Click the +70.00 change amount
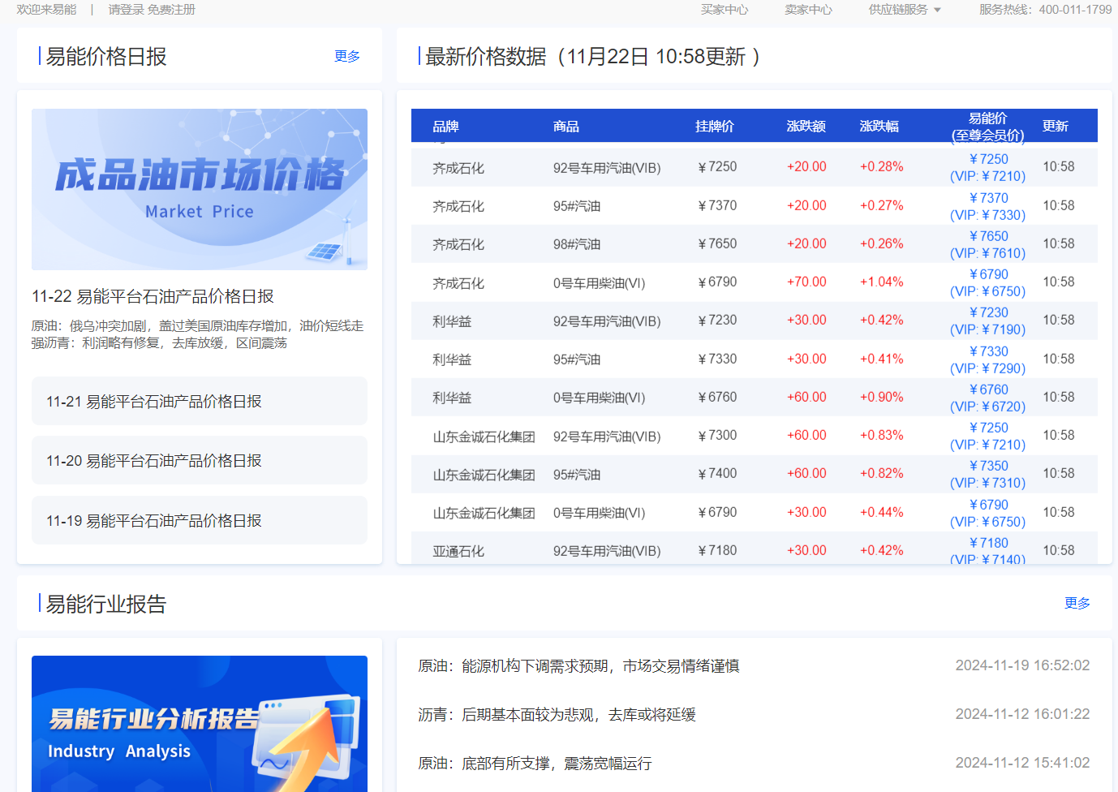This screenshot has width=1118, height=792. pyautogui.click(x=806, y=282)
